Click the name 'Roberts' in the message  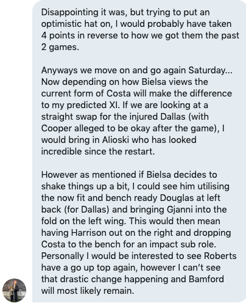(x=220, y=256)
